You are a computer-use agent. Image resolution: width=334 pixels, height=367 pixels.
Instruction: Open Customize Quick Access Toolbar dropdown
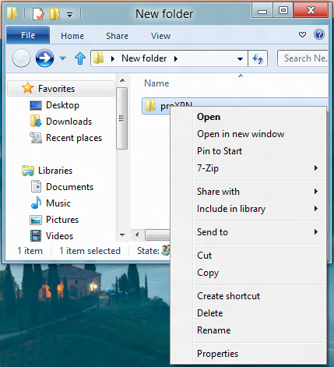point(69,15)
